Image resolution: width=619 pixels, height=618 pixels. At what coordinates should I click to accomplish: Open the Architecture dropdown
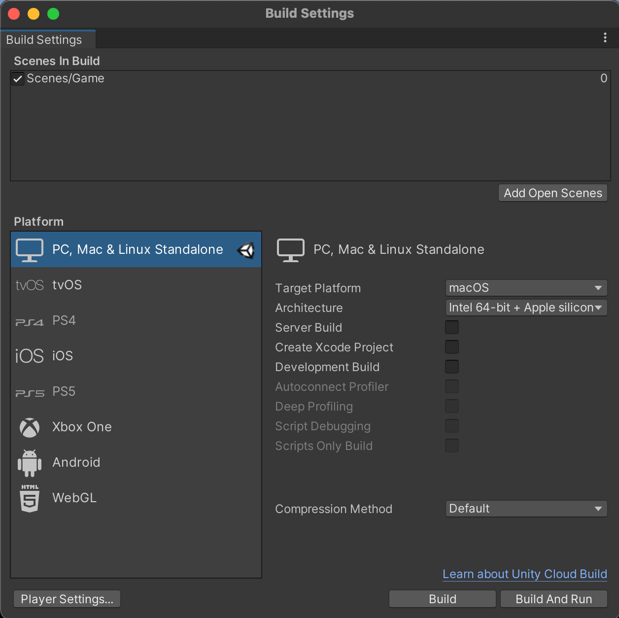pos(526,308)
